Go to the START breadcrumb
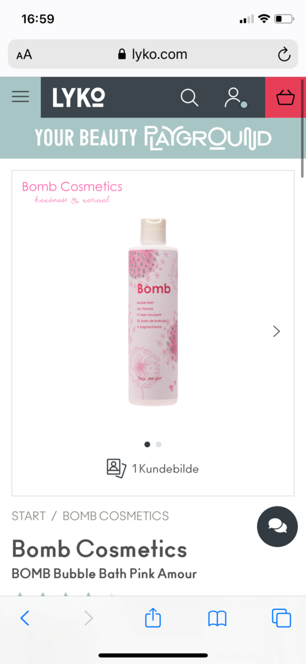The height and width of the screenshot is (664, 306). [x=29, y=516]
